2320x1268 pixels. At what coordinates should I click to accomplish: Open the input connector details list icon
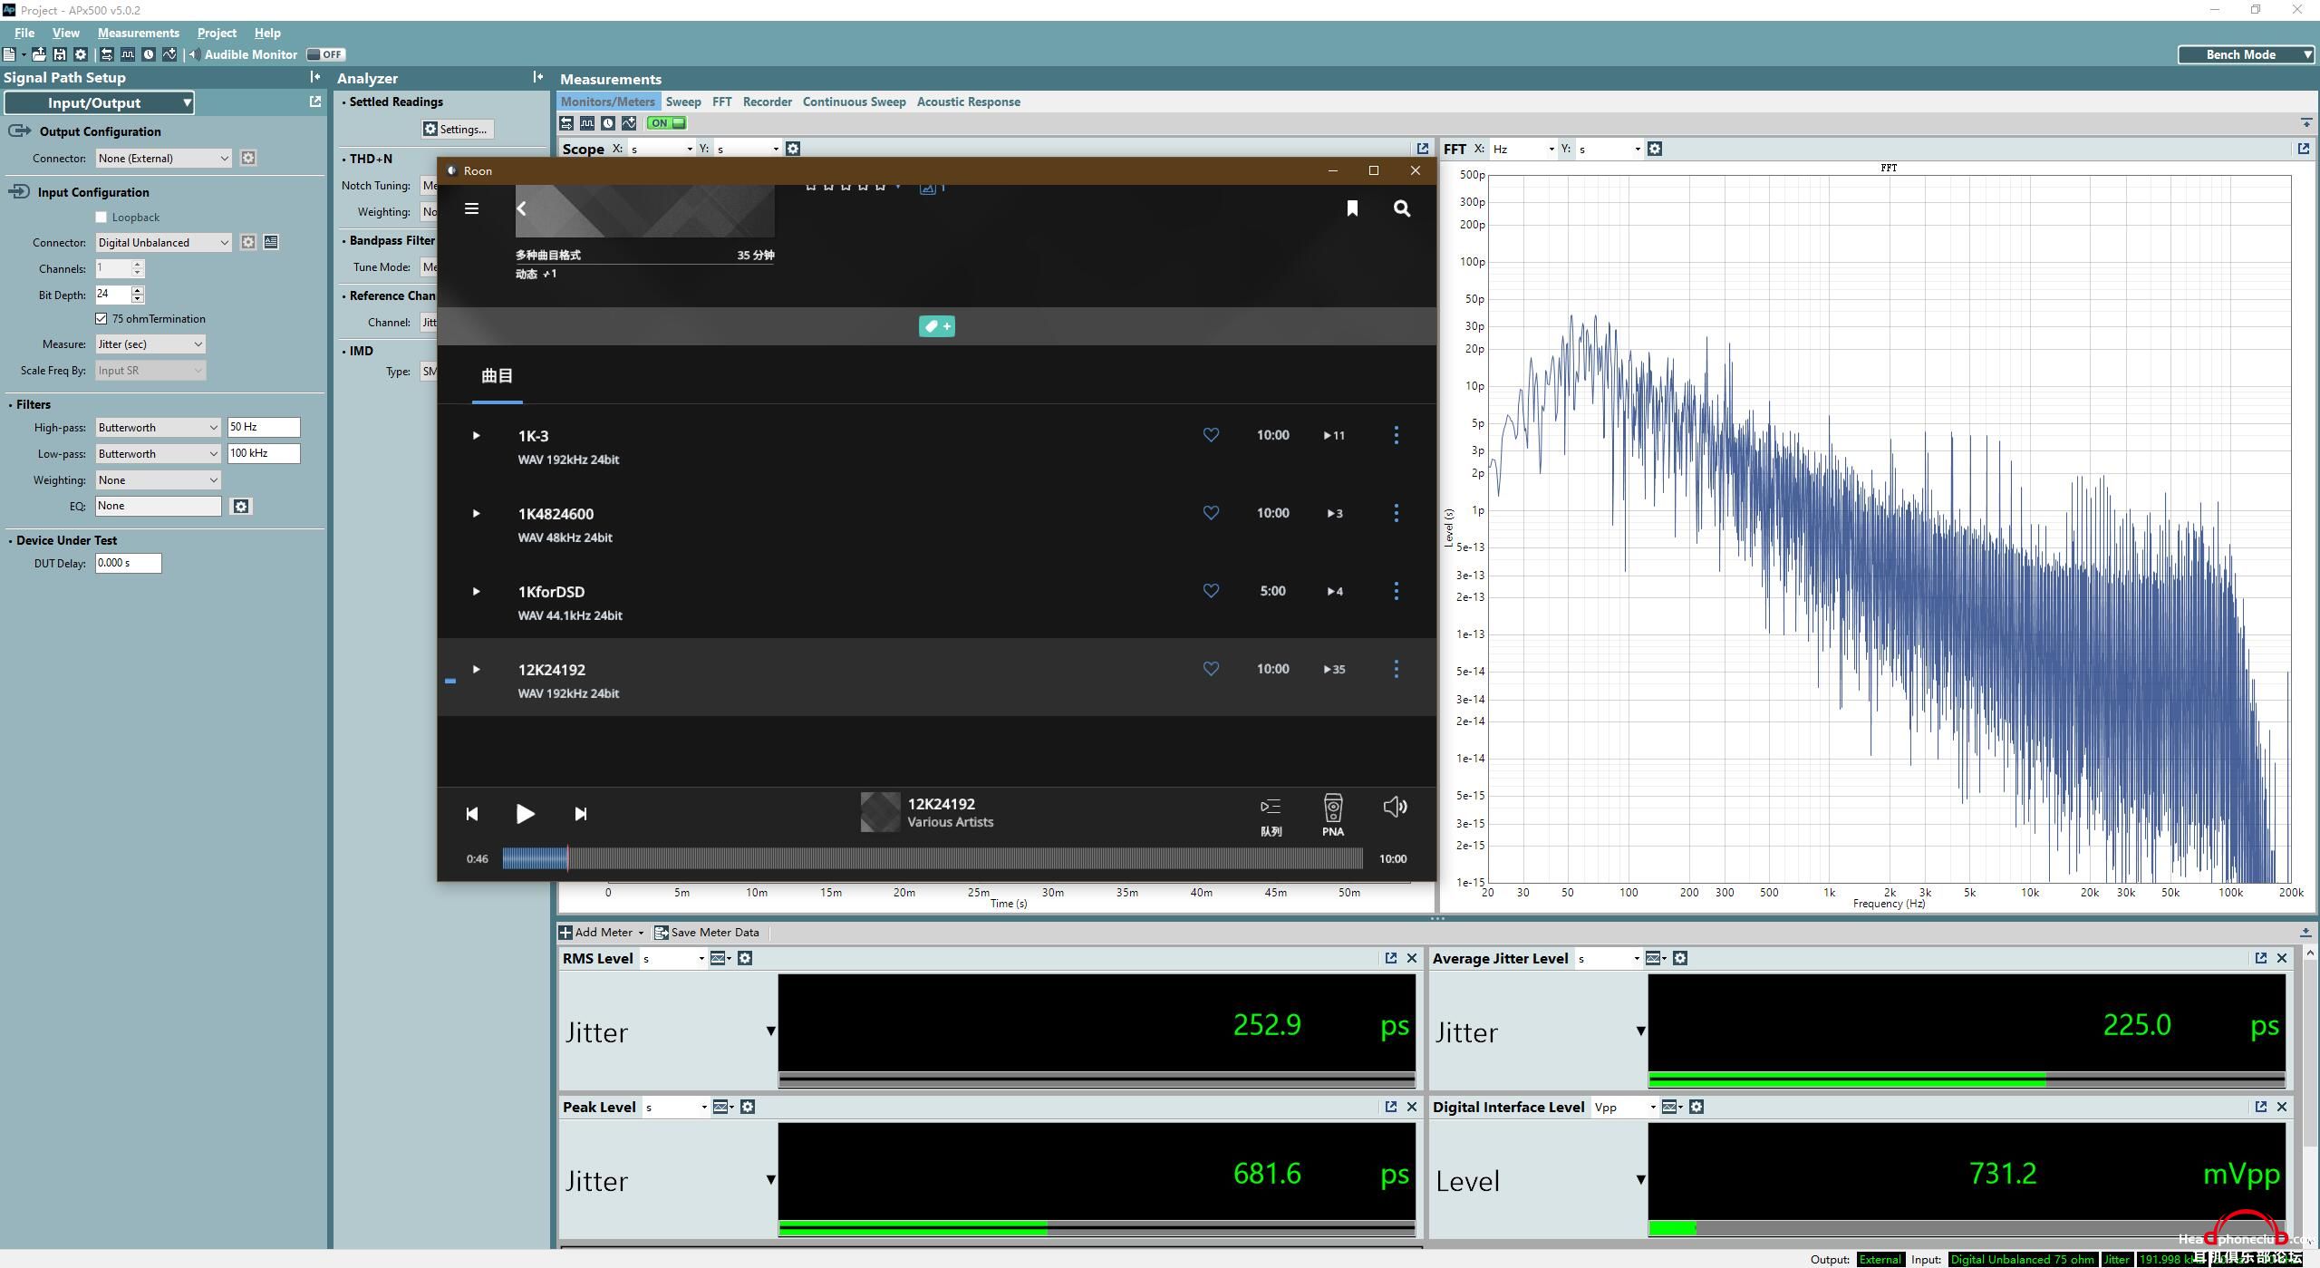[x=271, y=242]
